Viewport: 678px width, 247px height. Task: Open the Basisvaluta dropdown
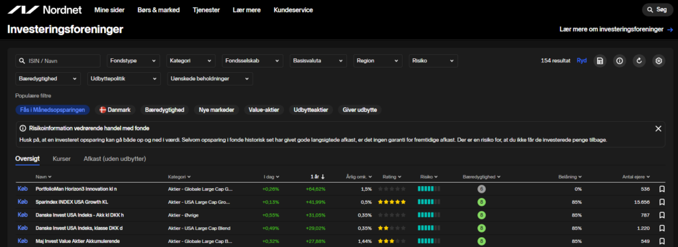(318, 61)
